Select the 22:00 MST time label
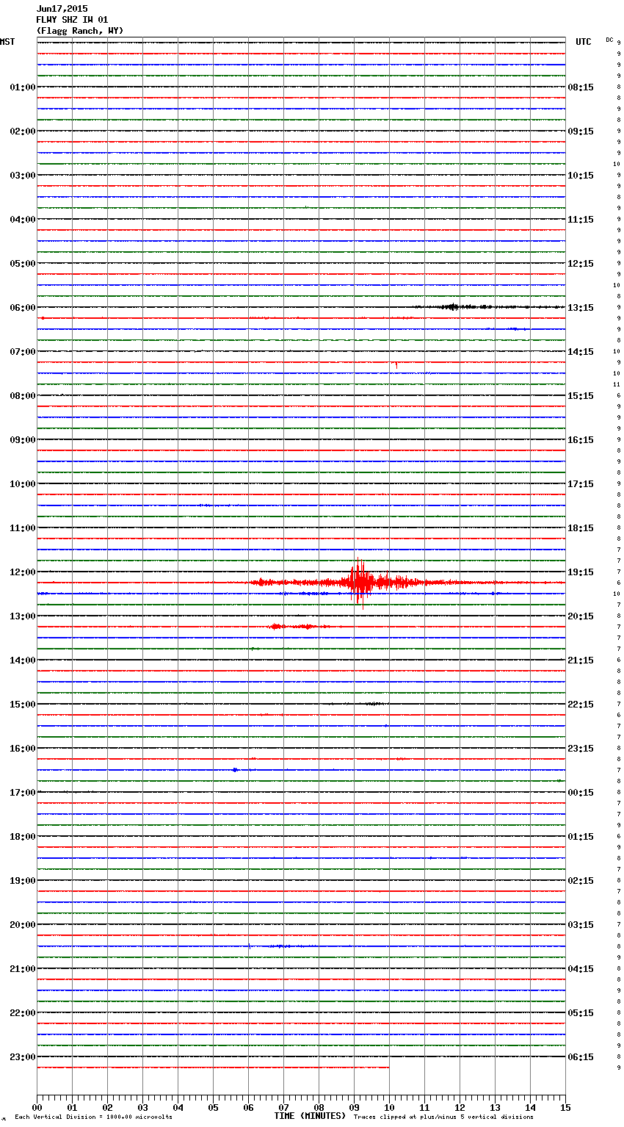Image resolution: width=624 pixels, height=1127 pixels. click(23, 1013)
